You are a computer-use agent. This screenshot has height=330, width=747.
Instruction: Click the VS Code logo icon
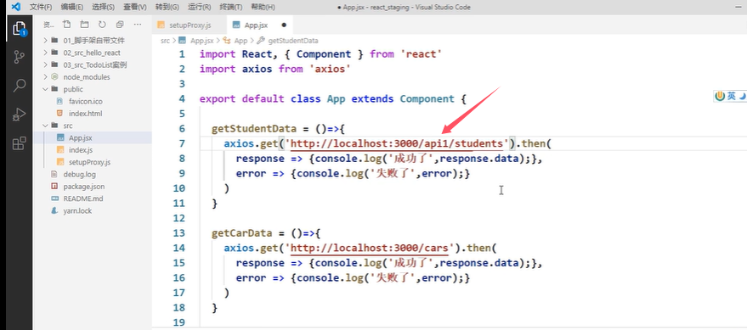15,7
